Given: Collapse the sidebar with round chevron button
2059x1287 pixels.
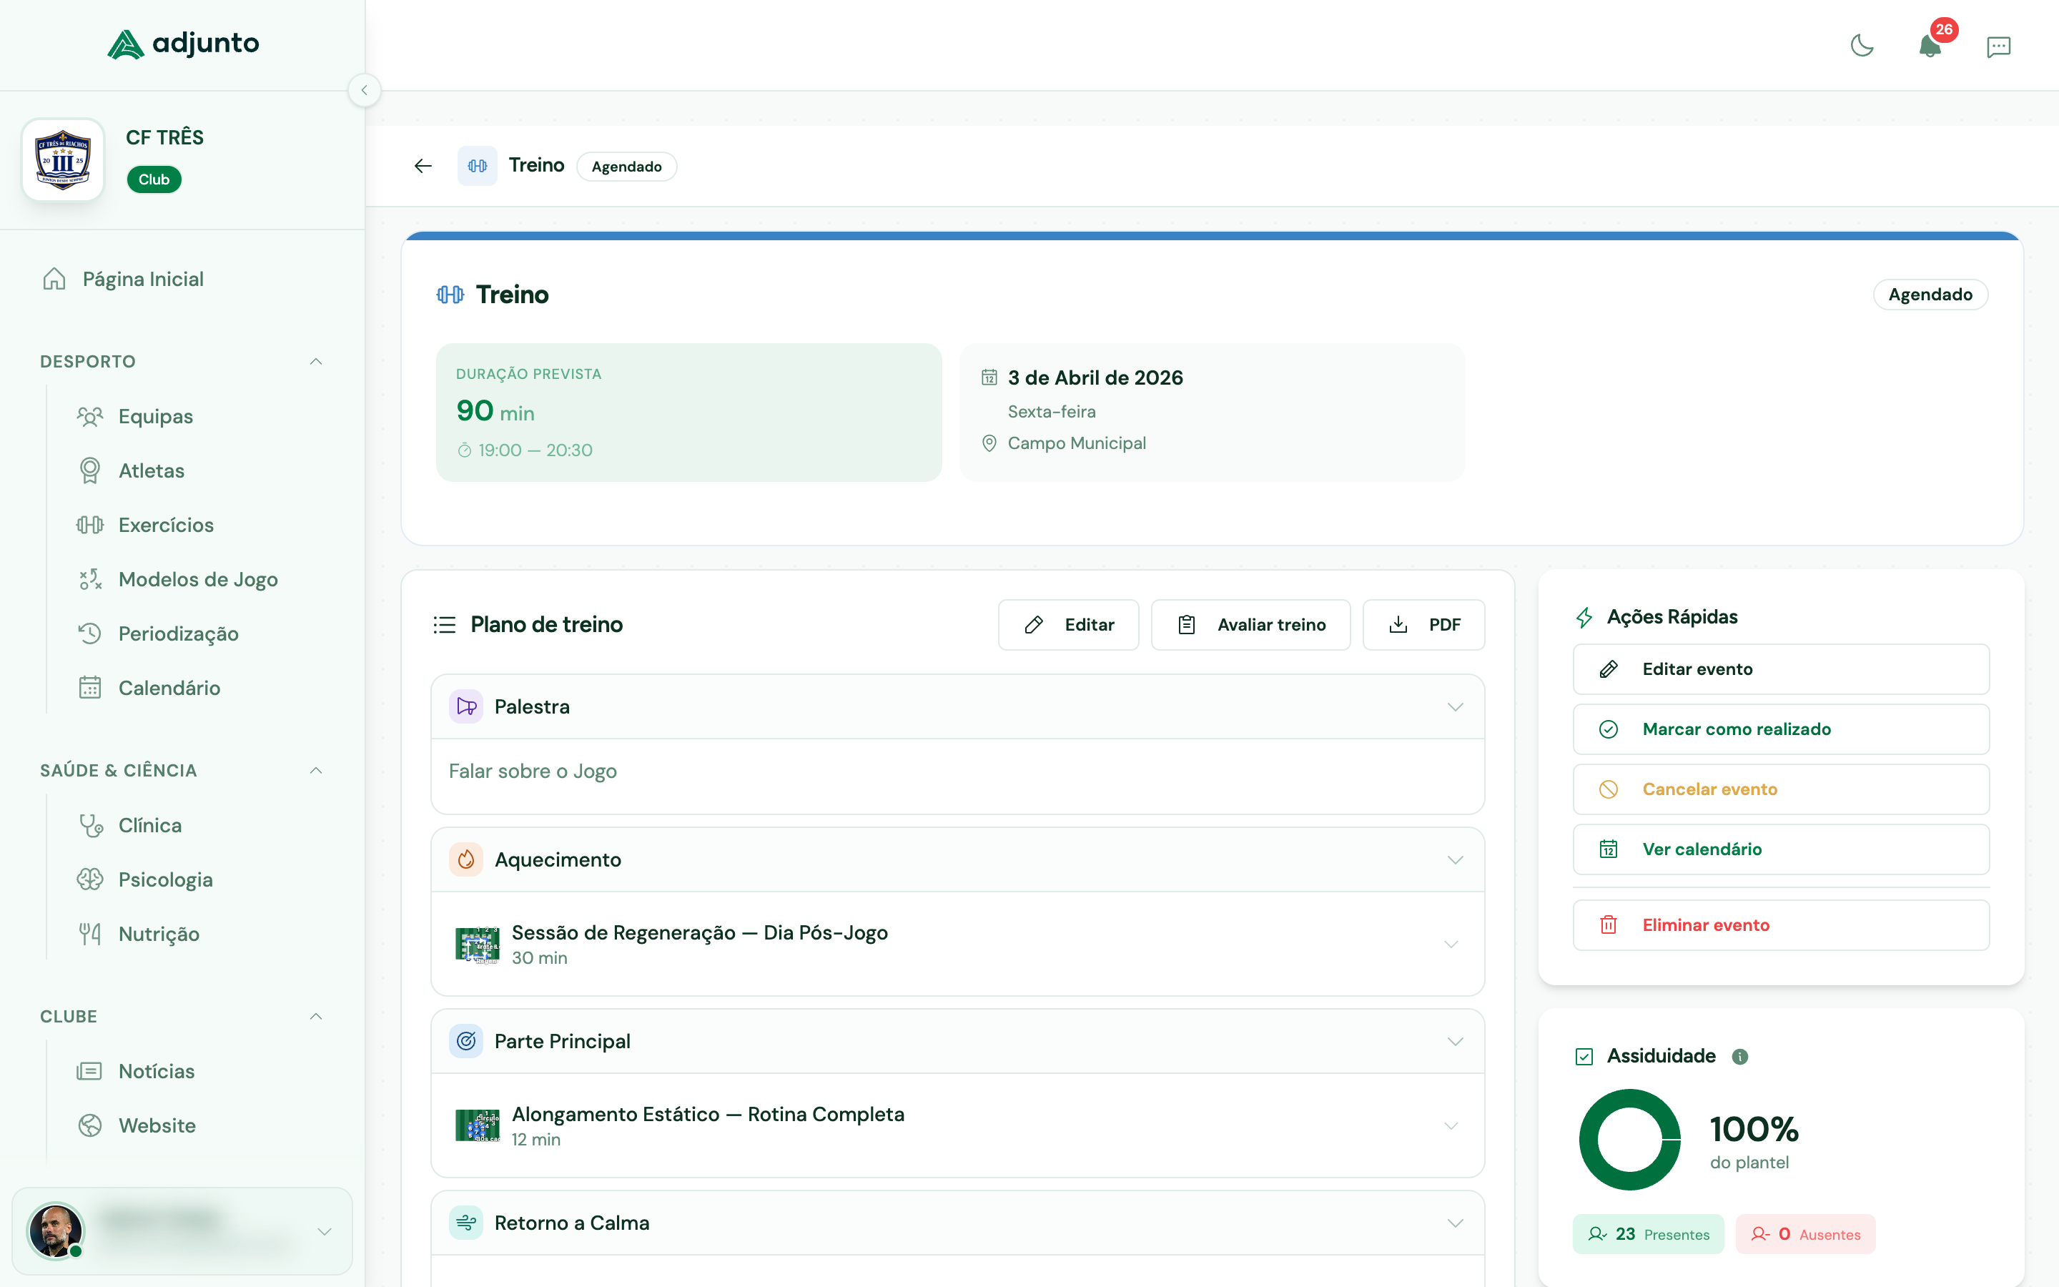Looking at the screenshot, I should [364, 90].
